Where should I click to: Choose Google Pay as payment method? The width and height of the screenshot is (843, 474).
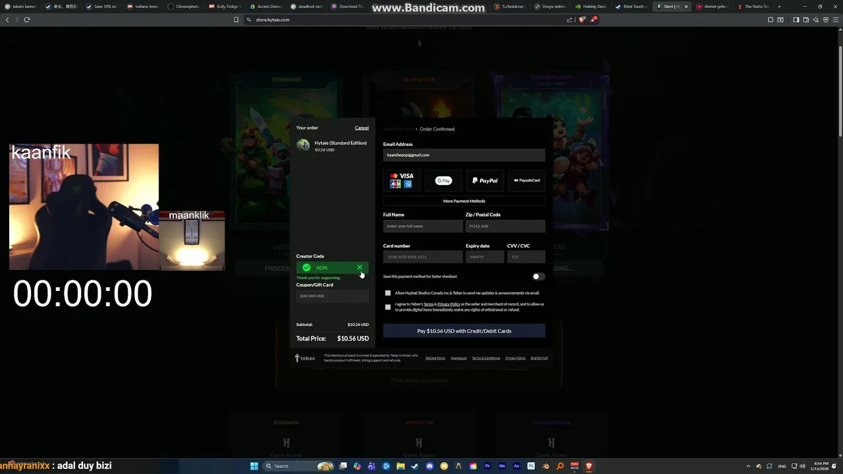(443, 180)
